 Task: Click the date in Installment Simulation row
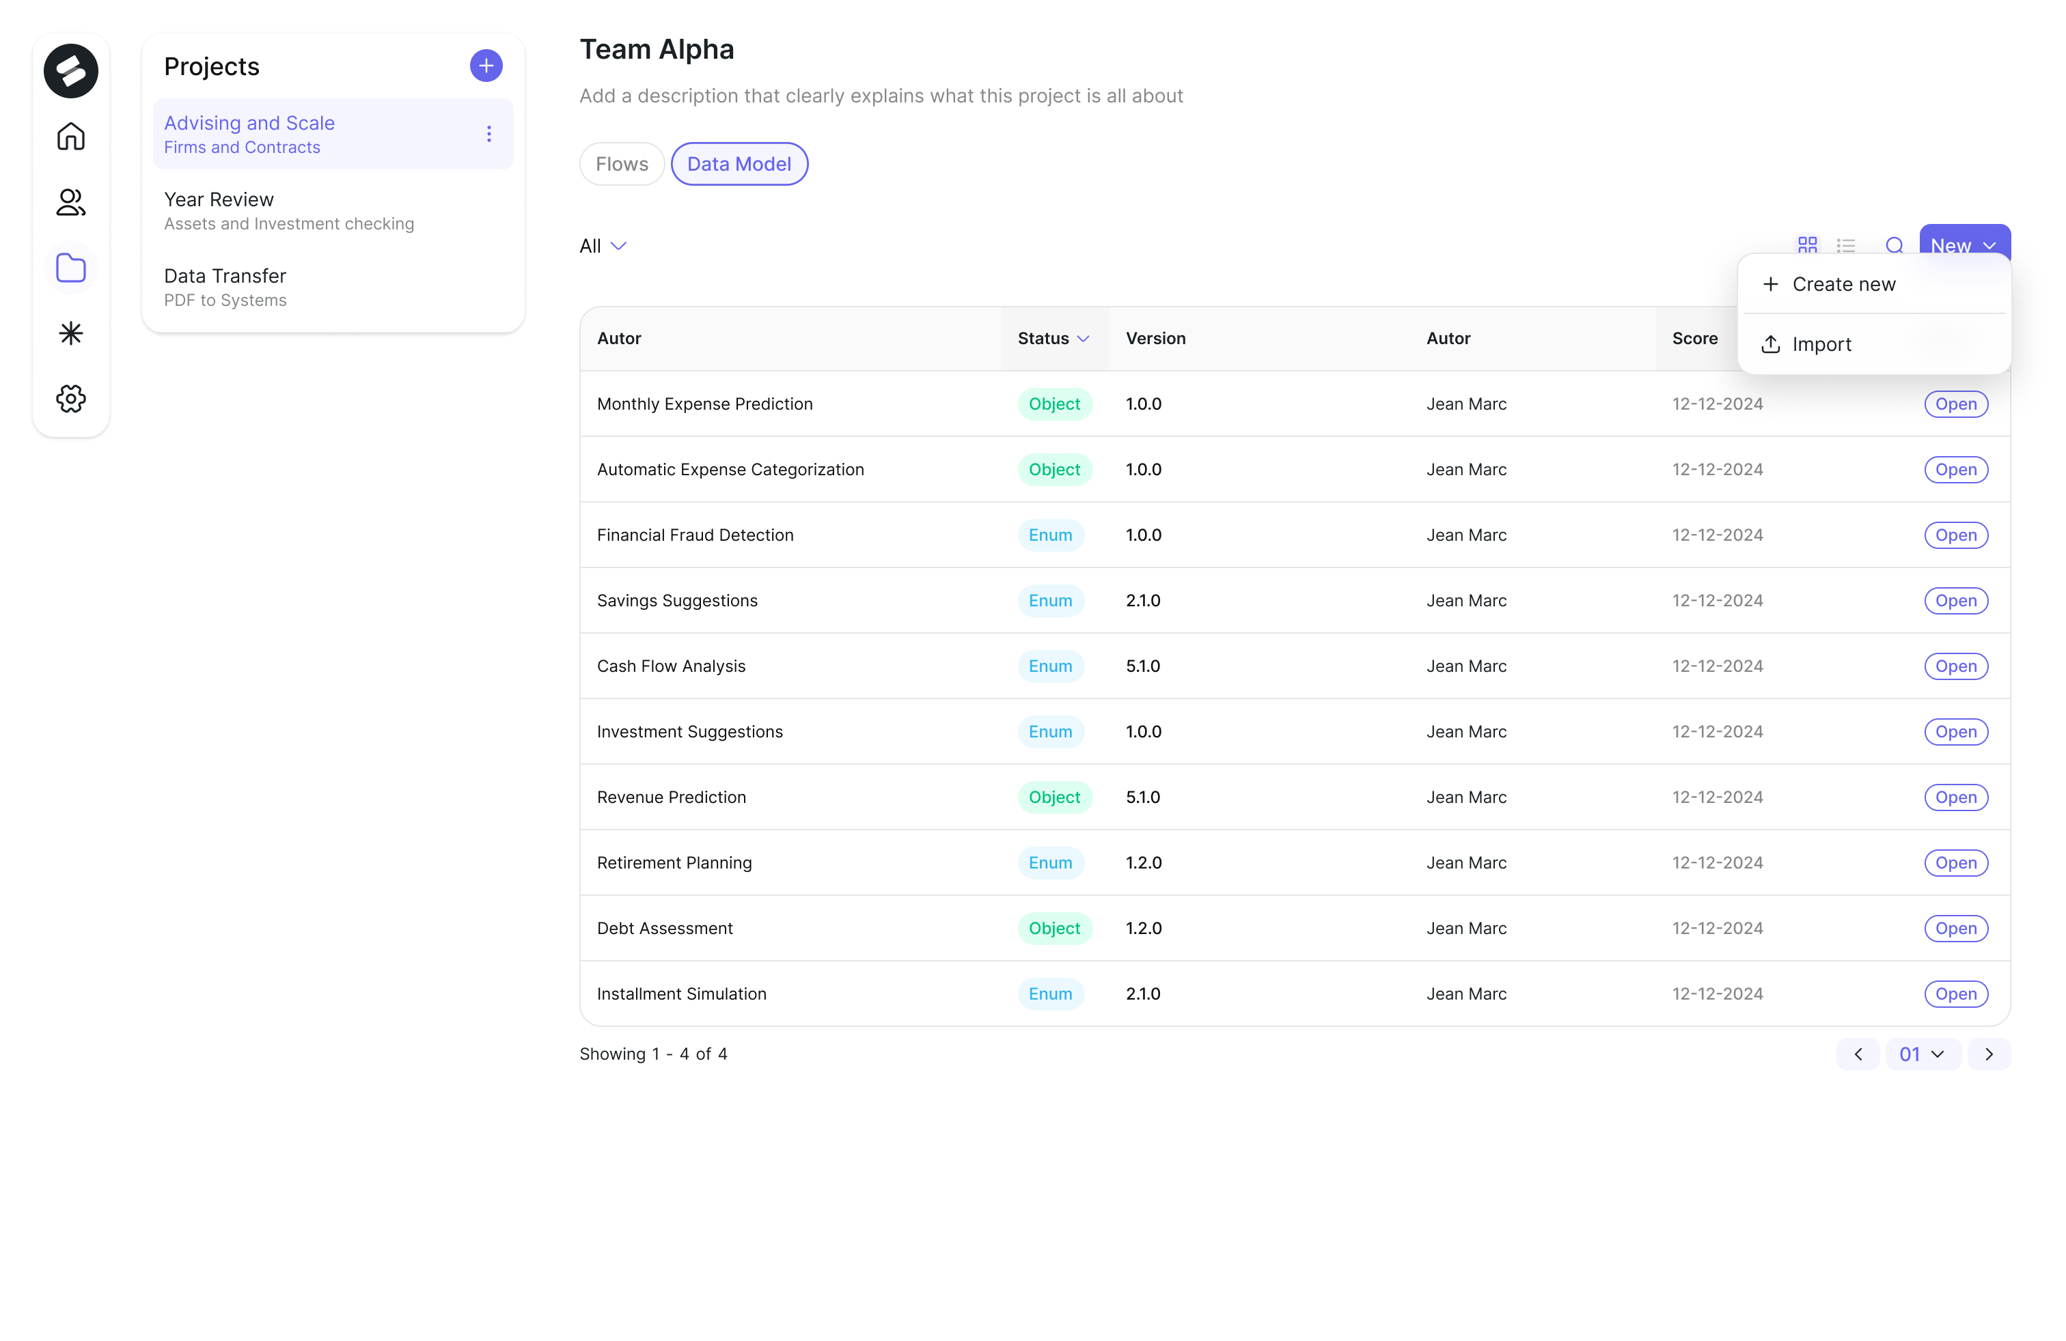1717,994
